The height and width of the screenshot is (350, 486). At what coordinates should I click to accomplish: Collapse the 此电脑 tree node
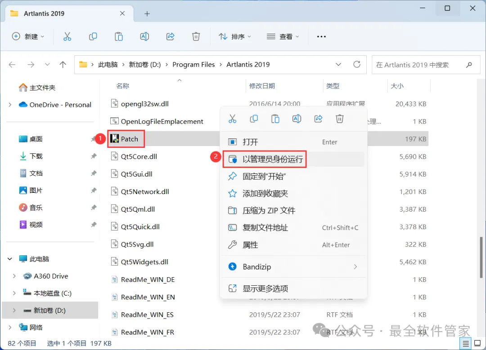click(x=10, y=259)
